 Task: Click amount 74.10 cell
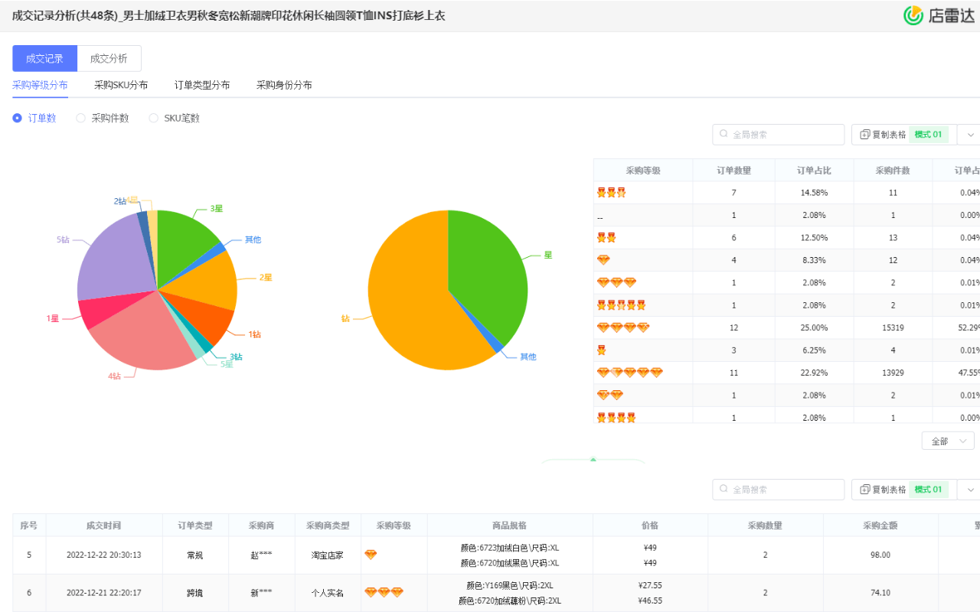(x=880, y=592)
